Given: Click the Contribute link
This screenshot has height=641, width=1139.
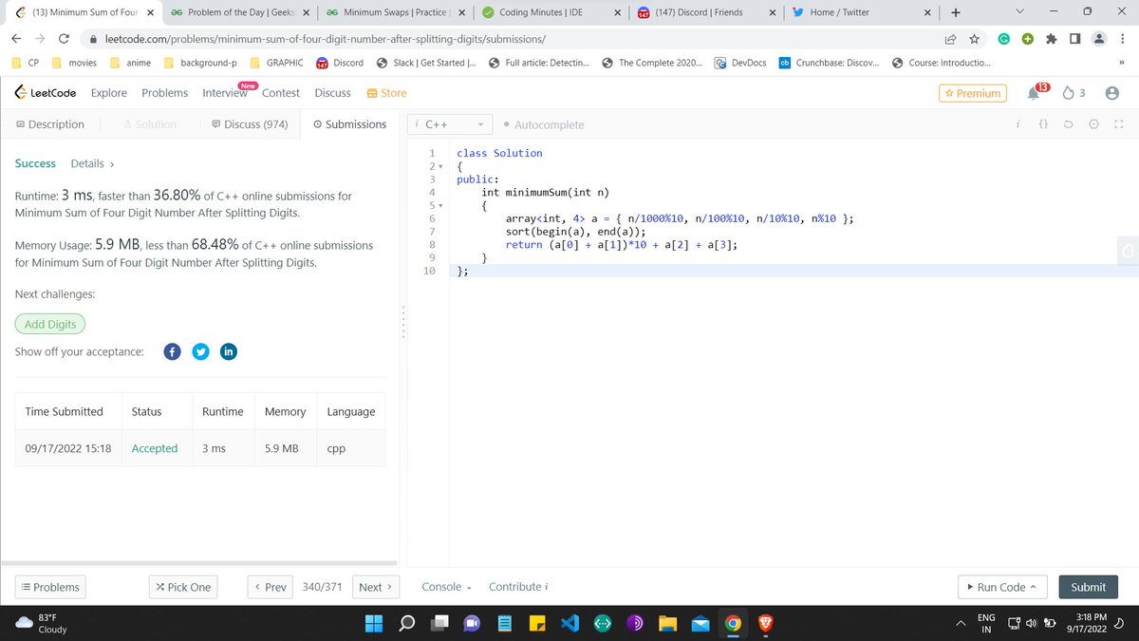Looking at the screenshot, I should tap(518, 587).
